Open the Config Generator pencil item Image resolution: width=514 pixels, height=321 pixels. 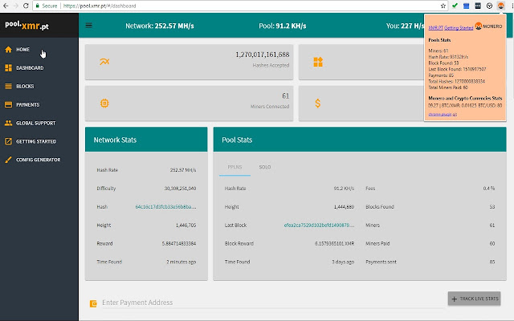point(9,160)
